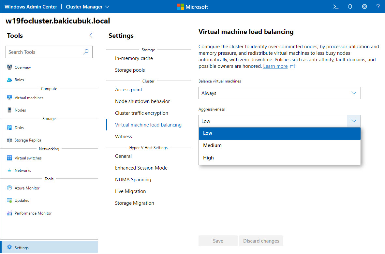The width and height of the screenshot is (385, 254).
Task: Open the settings gear in the header
Action: 364,7
